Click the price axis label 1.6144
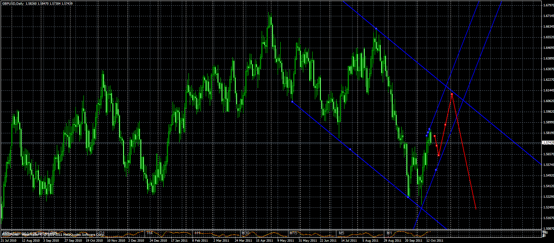The height and width of the screenshot is (243, 554). tap(549, 90)
